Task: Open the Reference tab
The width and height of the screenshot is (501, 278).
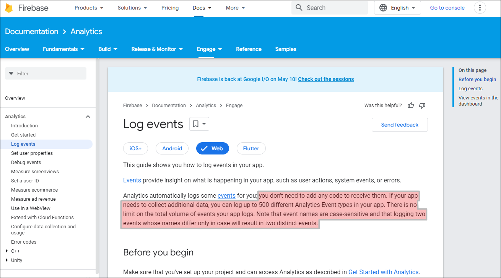Action: [249, 49]
